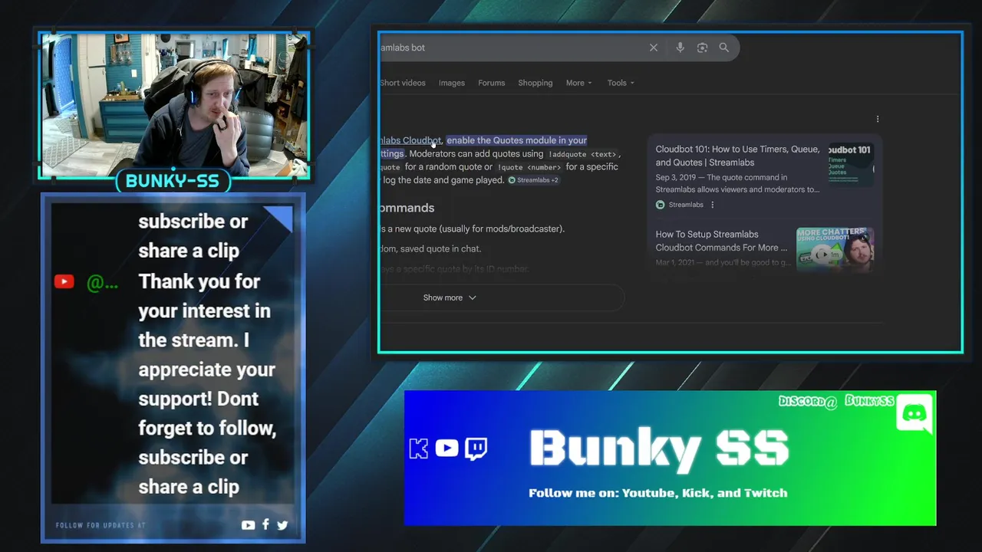Viewport: 982px width, 552px height.
Task: Switch to the Forums tab
Action: [x=491, y=83]
